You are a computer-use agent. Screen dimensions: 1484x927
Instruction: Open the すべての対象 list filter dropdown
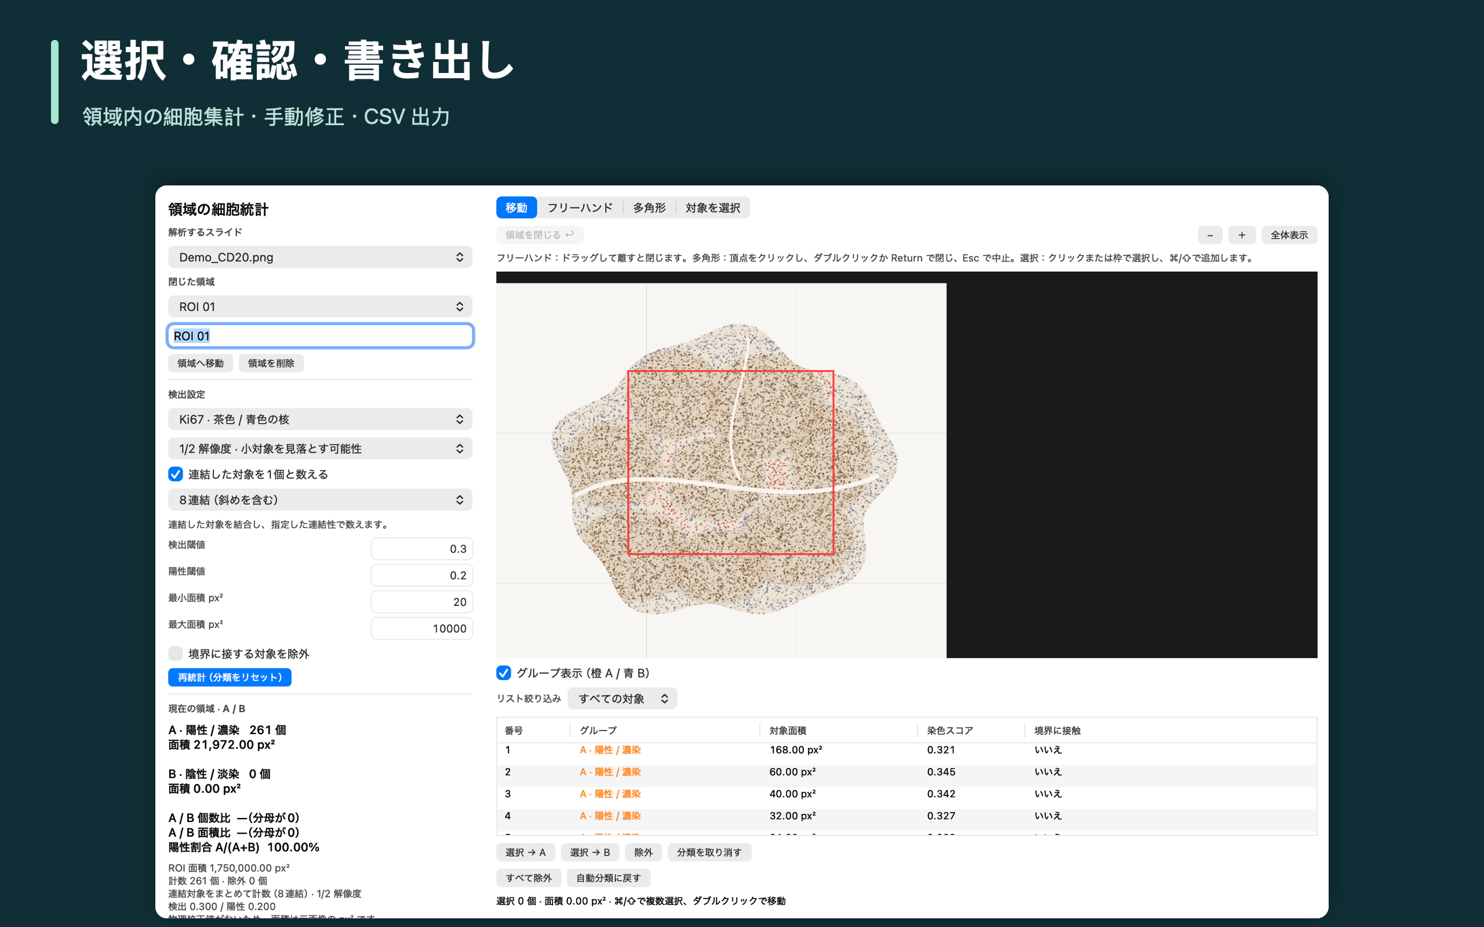click(623, 698)
